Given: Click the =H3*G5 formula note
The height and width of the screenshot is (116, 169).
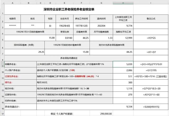Looking at the screenshot, I should click(151, 38).
